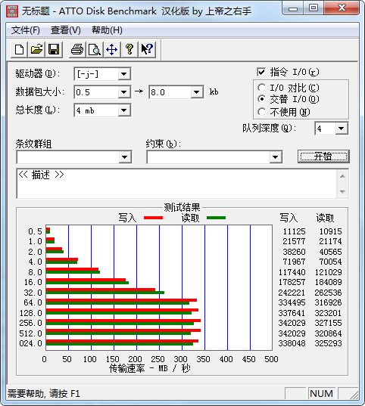365x406 pixels.
Task: Click the write value 338048
Action: pyautogui.click(x=292, y=343)
